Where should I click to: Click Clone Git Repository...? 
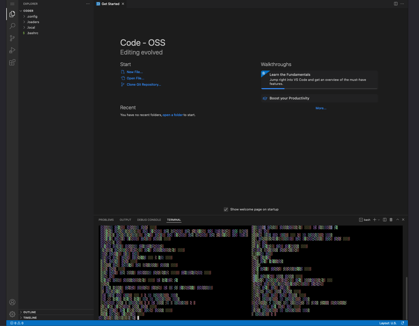tap(144, 84)
